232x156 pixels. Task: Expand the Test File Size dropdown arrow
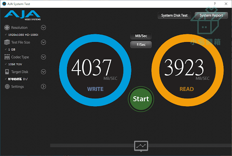[43, 42]
